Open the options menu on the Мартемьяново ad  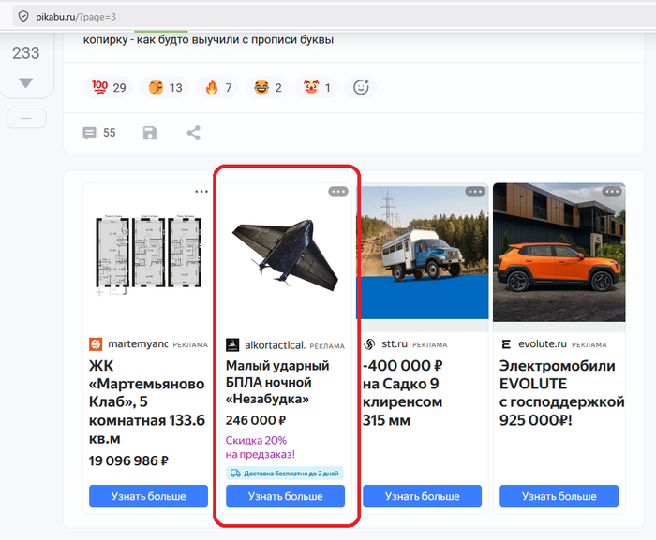click(x=201, y=192)
